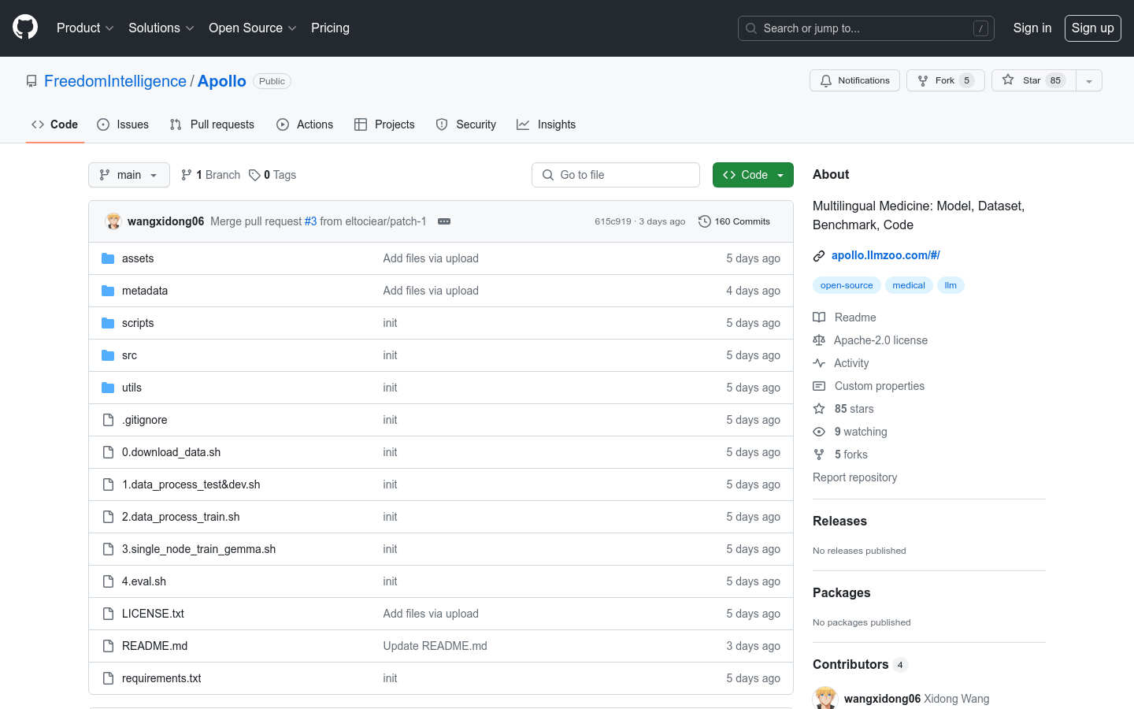View the Insights tab
1134x709 pixels.
pyautogui.click(x=547, y=124)
